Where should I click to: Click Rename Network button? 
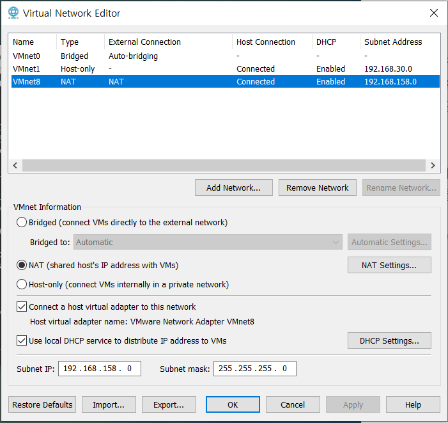point(401,188)
